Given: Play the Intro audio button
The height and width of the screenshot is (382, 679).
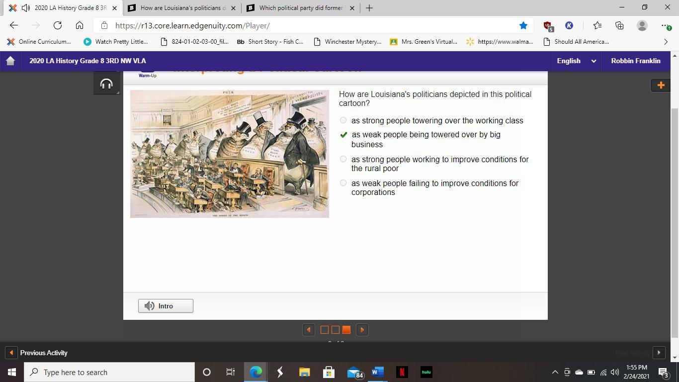Looking at the screenshot, I should [166, 306].
